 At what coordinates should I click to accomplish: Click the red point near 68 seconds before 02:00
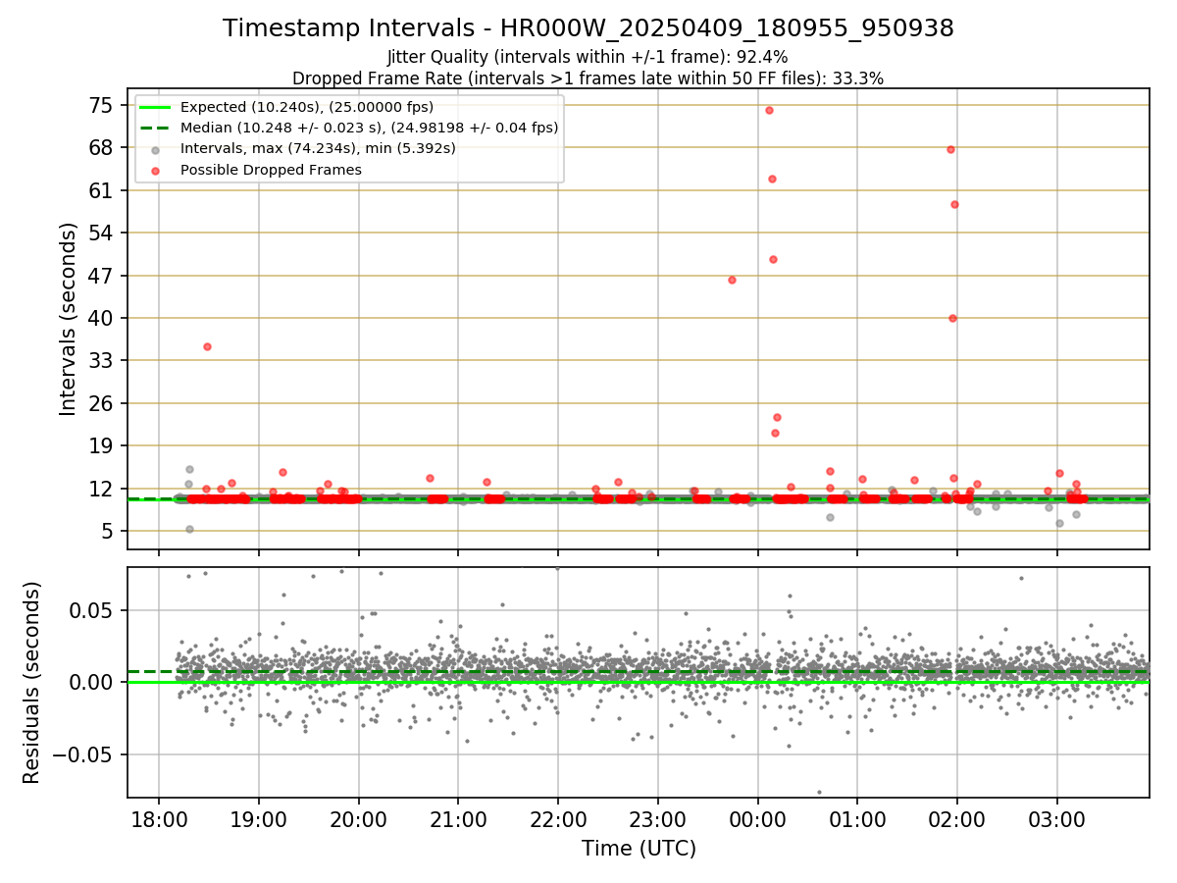point(950,149)
